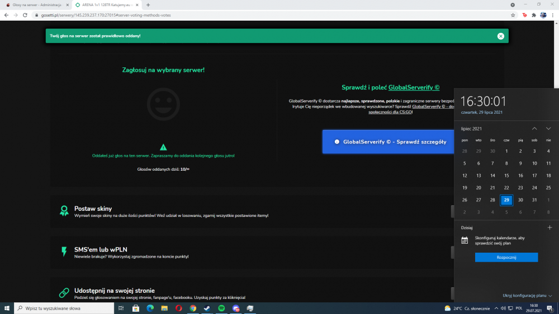
Task: Open Udostępnij na swojej stronie heading
Action: pos(115,291)
